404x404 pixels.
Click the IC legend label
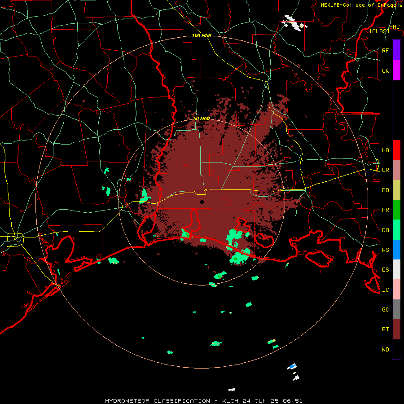tap(385, 290)
